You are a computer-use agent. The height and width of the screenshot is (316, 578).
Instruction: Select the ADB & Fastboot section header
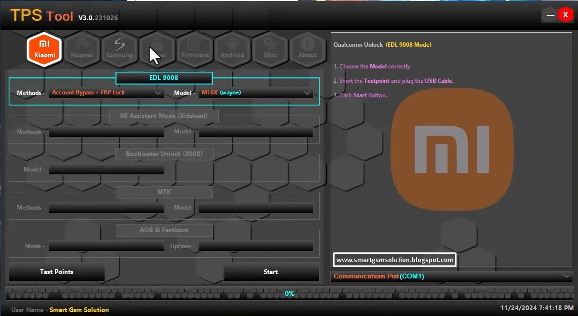[x=164, y=230]
